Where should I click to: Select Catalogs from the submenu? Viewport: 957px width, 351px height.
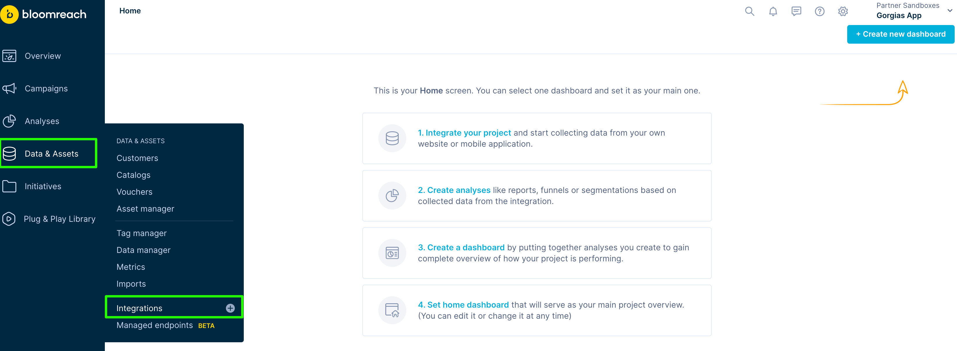click(133, 175)
